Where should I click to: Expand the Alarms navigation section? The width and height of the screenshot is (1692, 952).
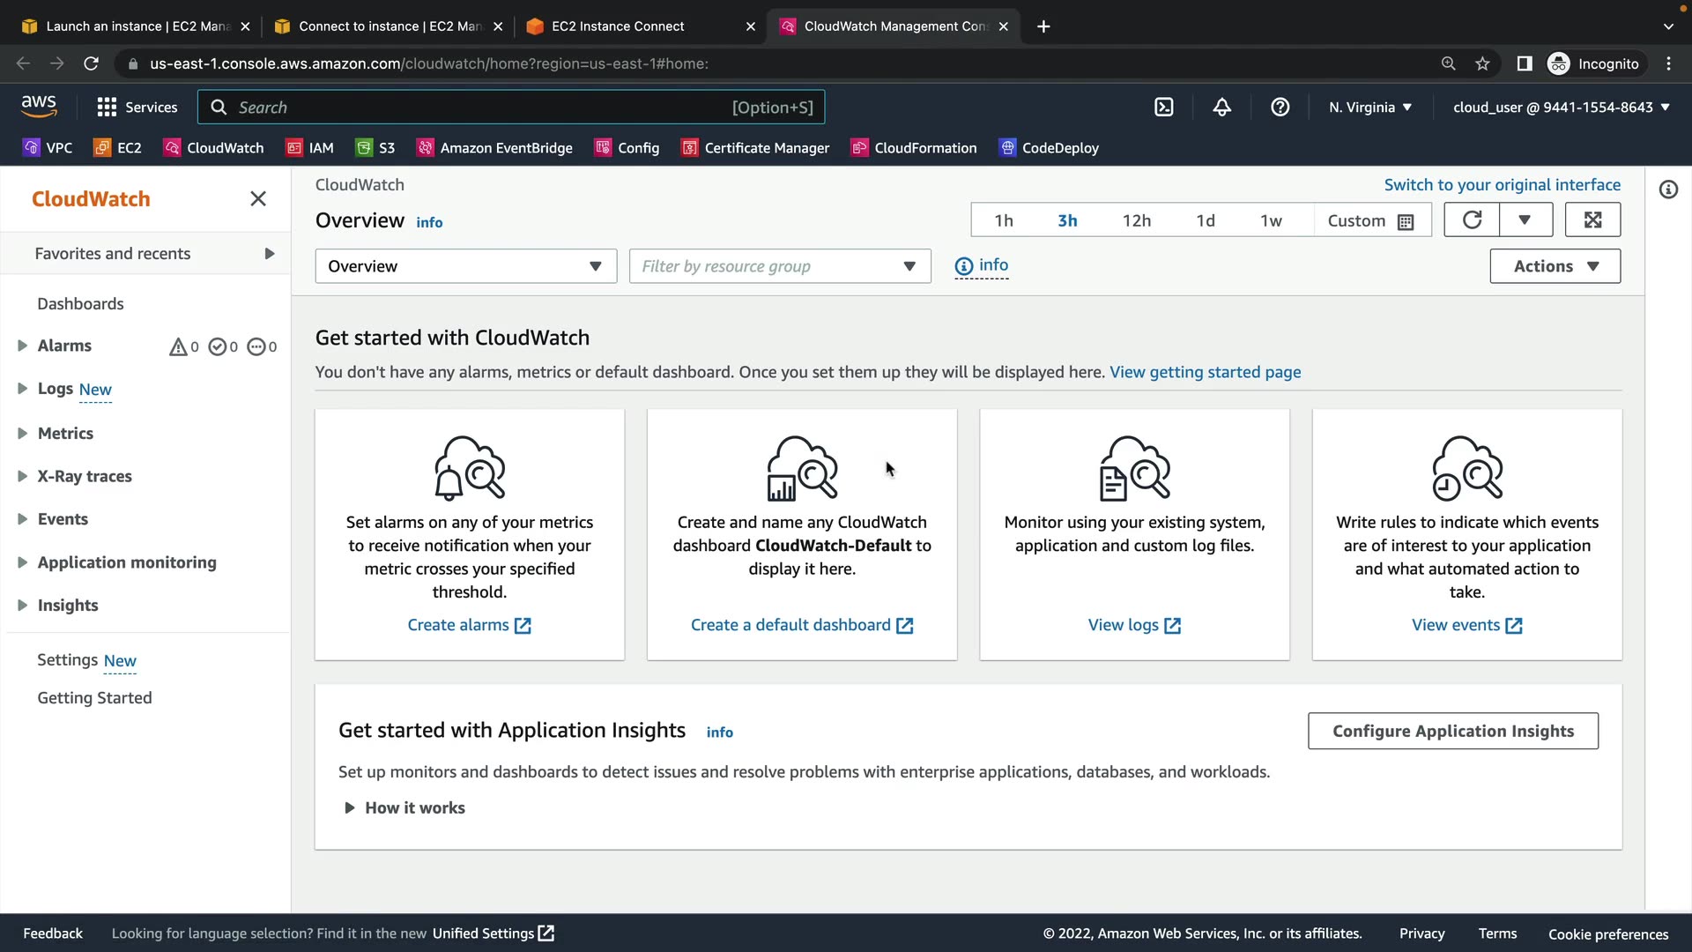click(23, 346)
